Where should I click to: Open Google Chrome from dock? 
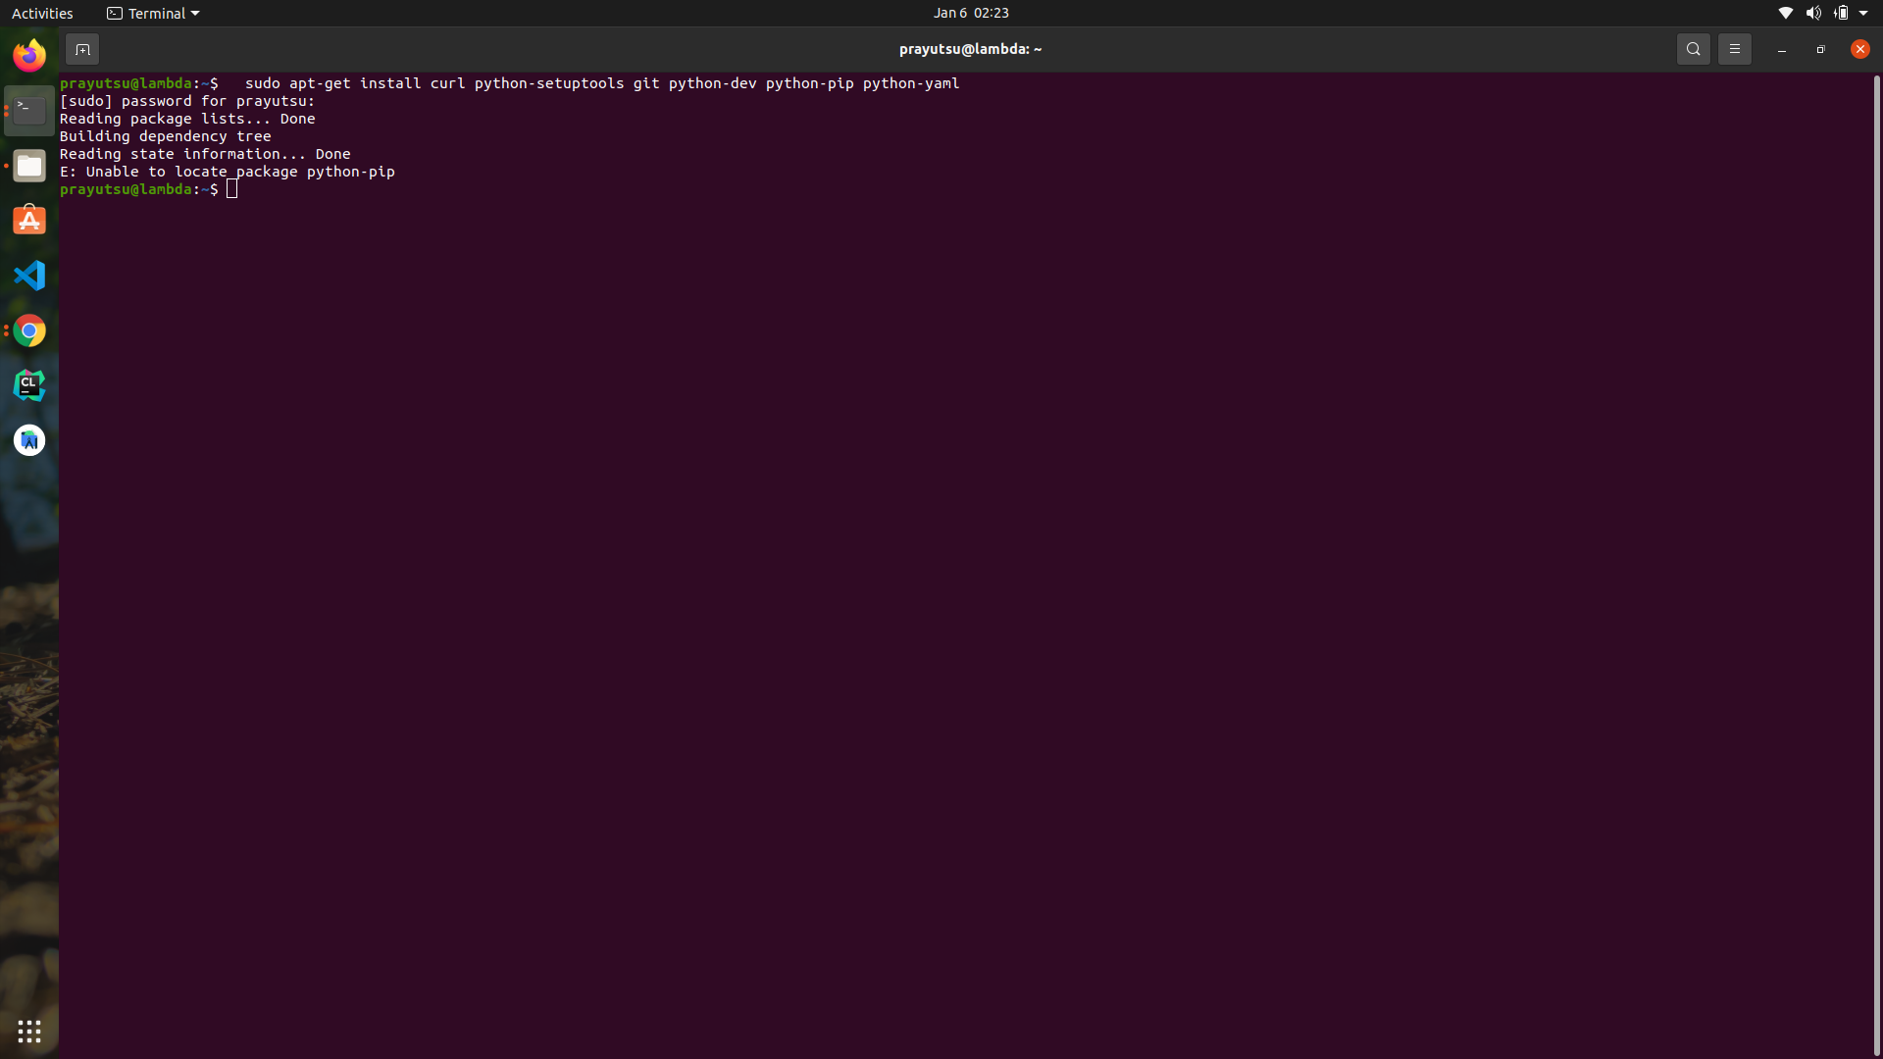click(x=29, y=330)
